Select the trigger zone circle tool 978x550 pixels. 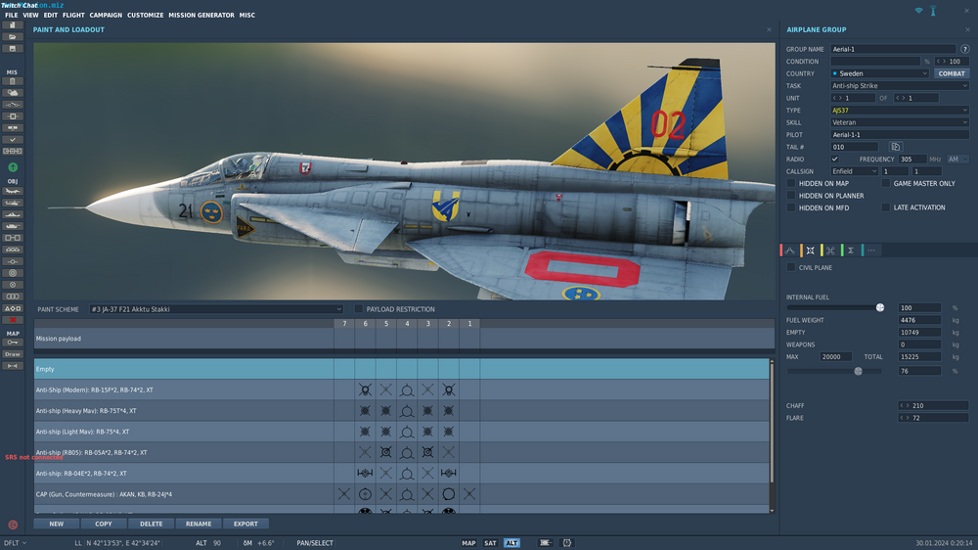click(x=13, y=273)
